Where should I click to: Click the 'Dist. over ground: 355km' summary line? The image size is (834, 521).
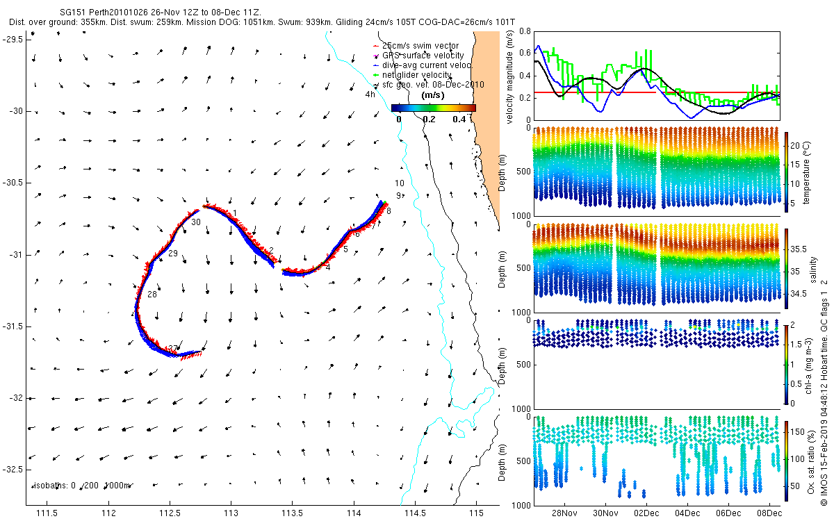[262, 22]
